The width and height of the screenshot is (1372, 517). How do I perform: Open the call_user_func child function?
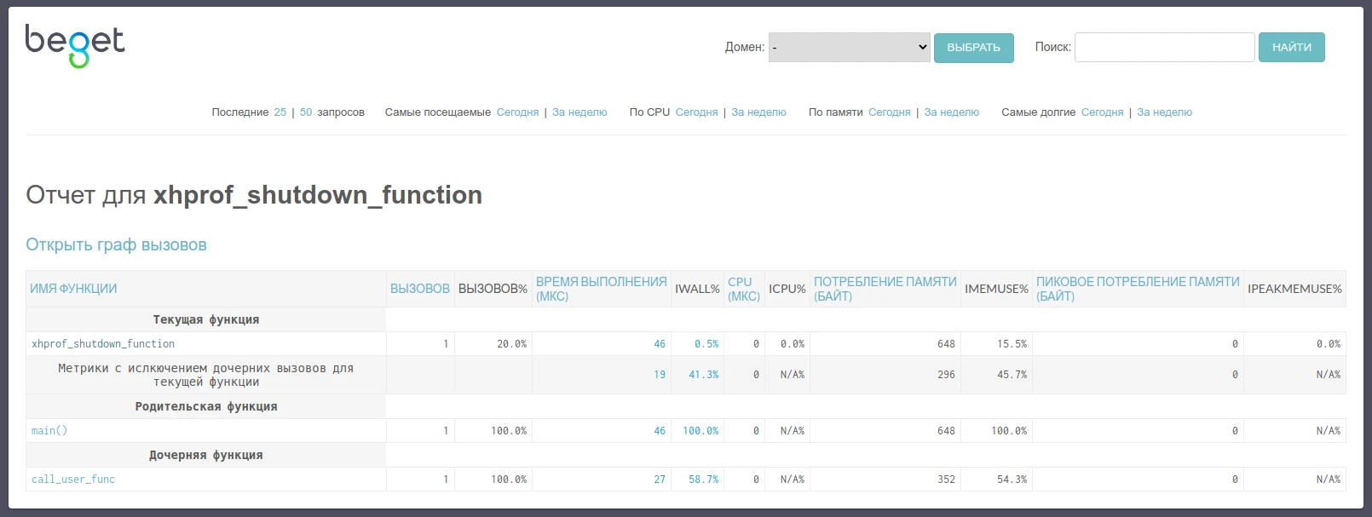pyautogui.click(x=73, y=480)
